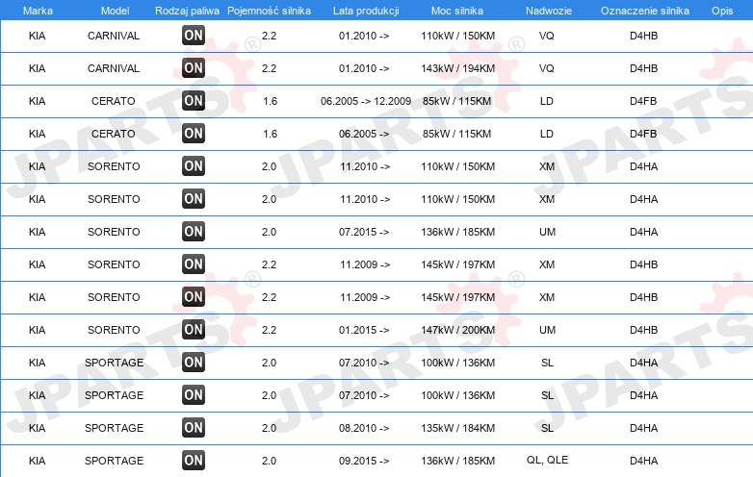Click the 06.2005 -> 12.2009 production years cell
The width and height of the screenshot is (753, 477).
[x=366, y=101]
